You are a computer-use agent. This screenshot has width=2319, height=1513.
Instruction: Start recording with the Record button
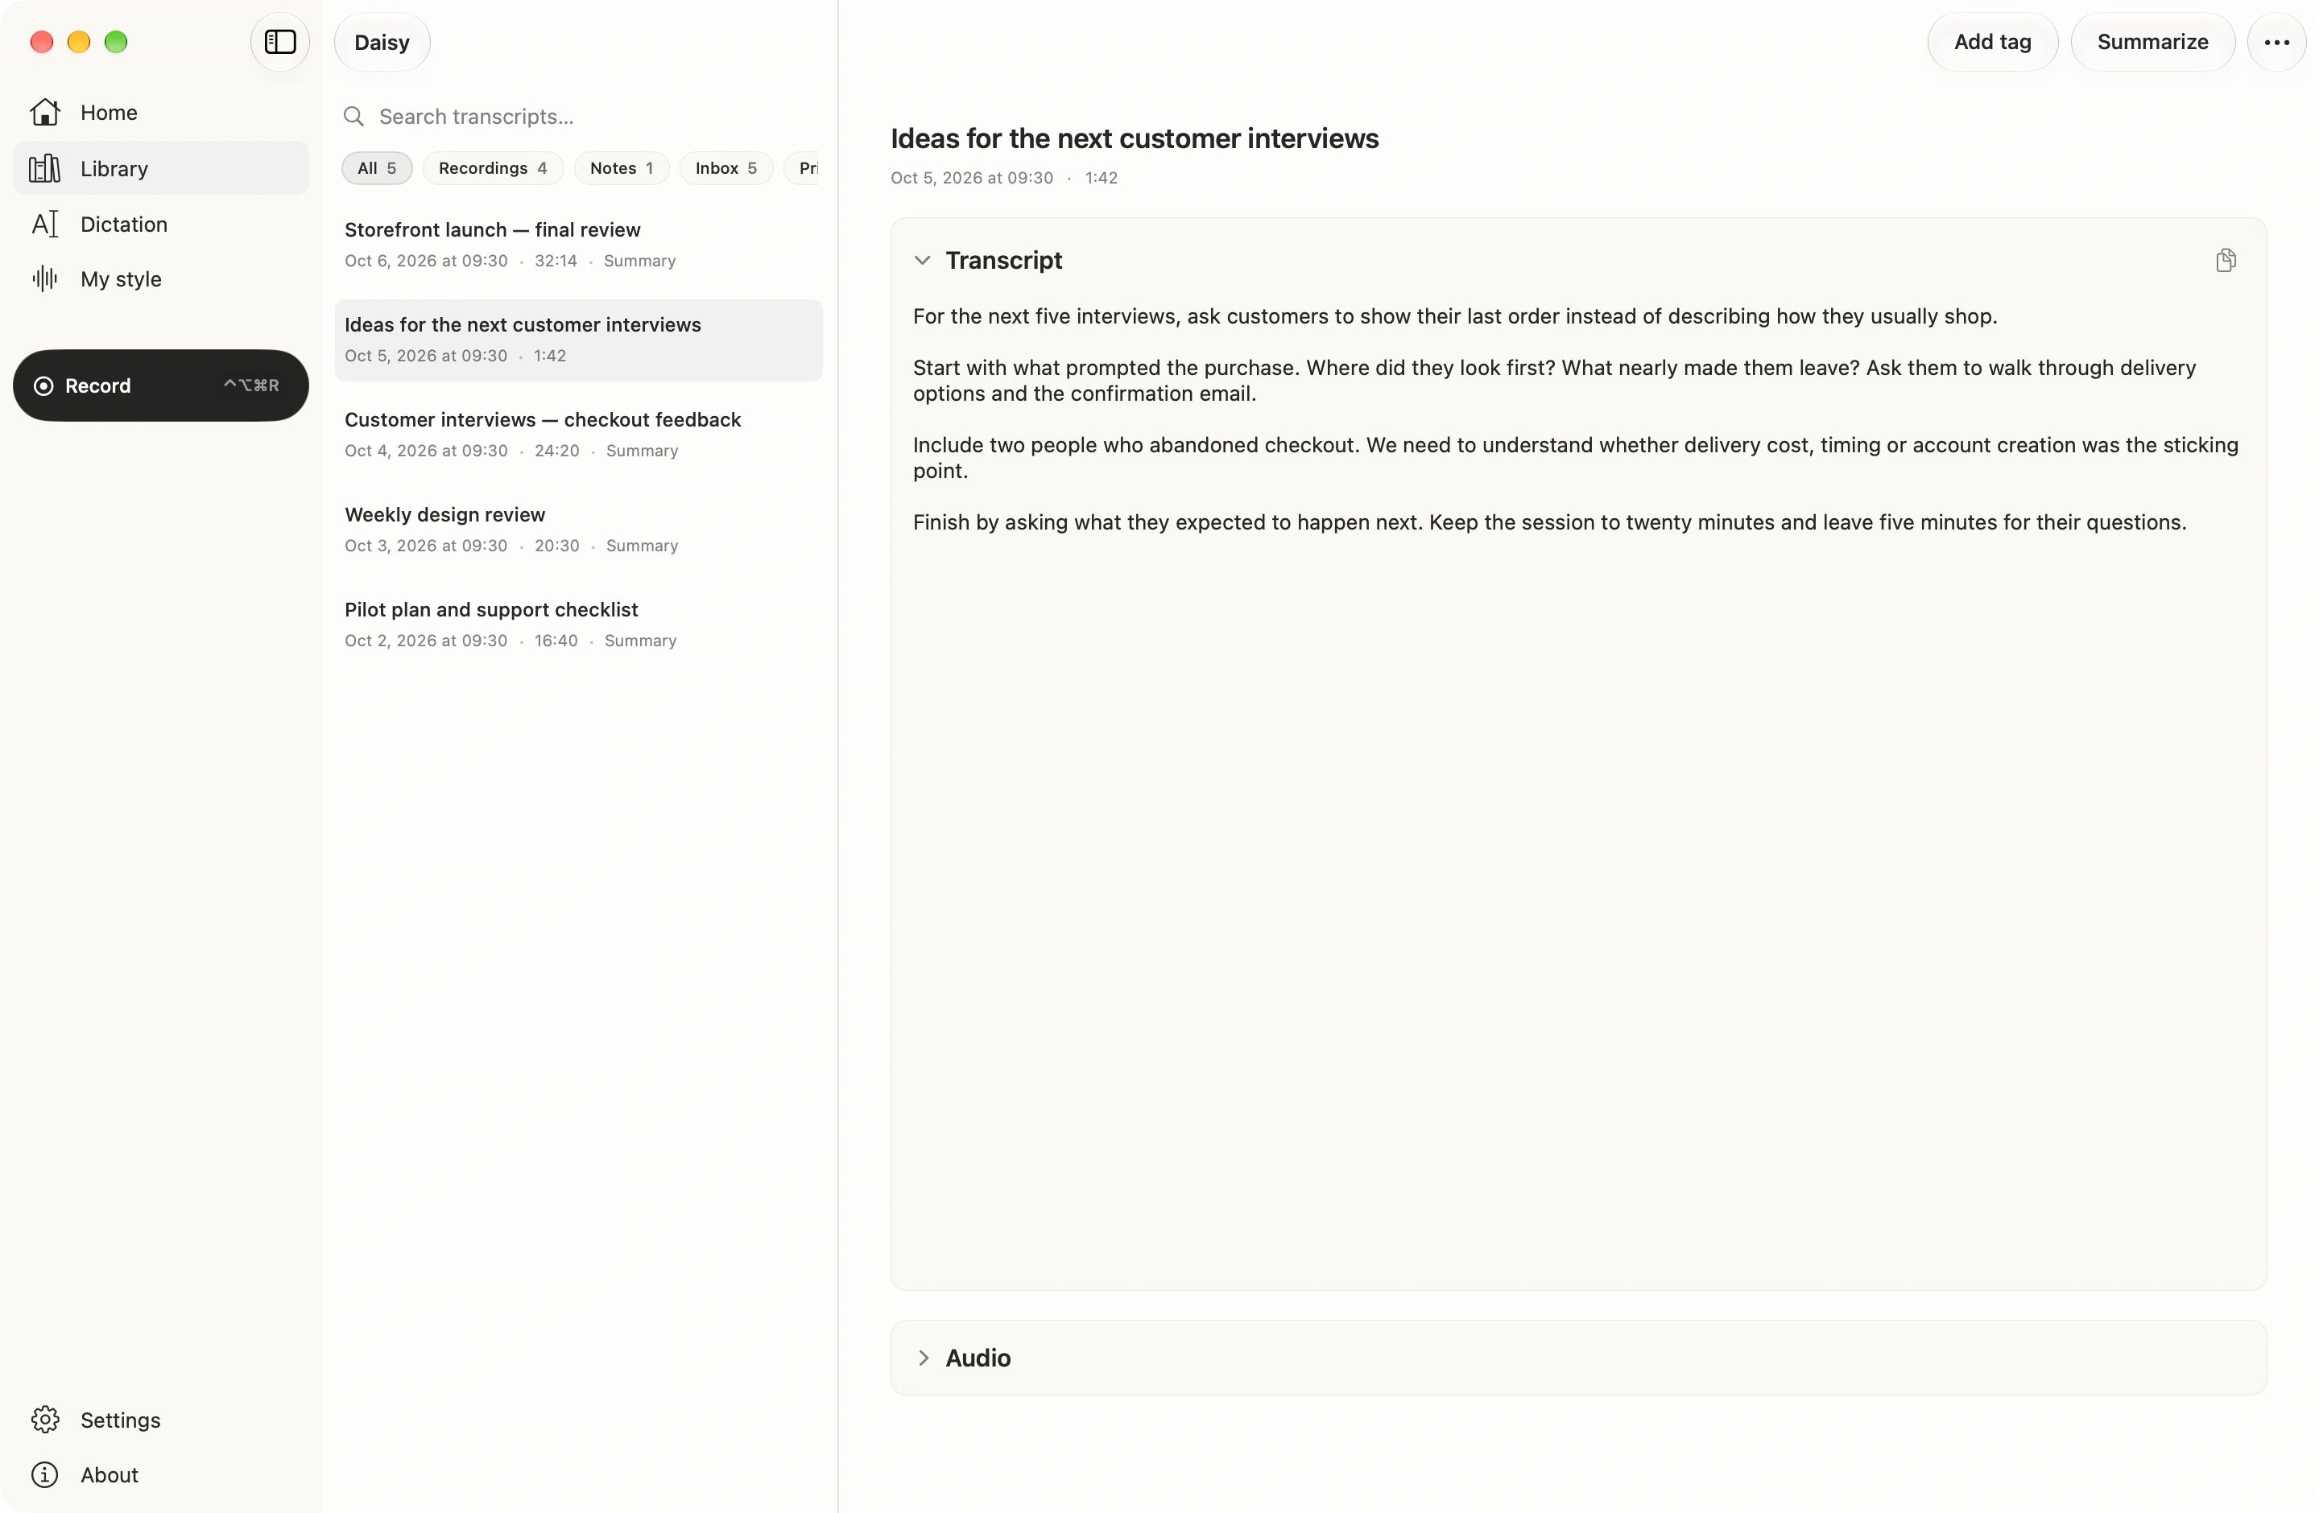pos(161,385)
